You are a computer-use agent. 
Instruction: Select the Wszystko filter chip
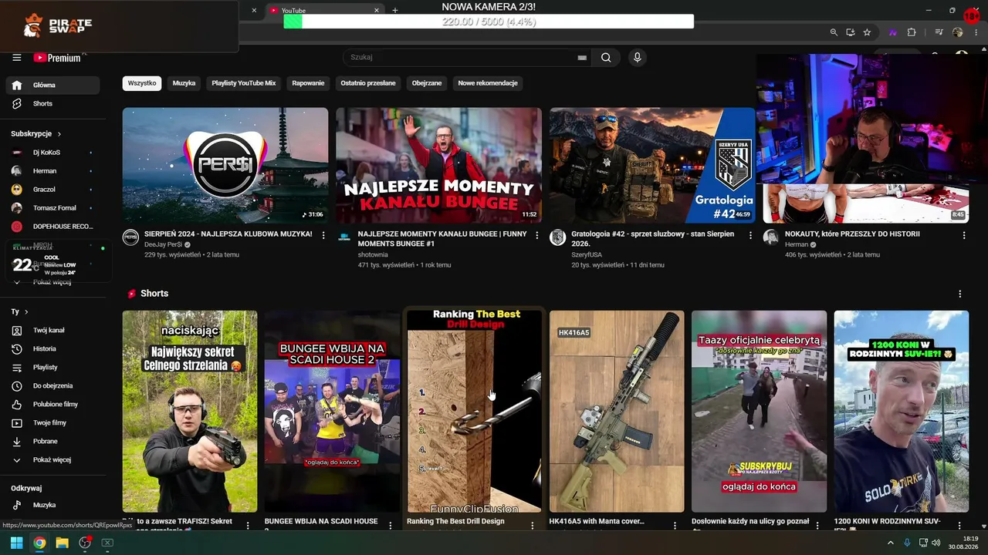point(142,83)
